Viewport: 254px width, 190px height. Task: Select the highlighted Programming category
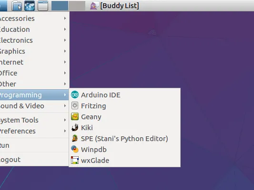tap(34, 95)
